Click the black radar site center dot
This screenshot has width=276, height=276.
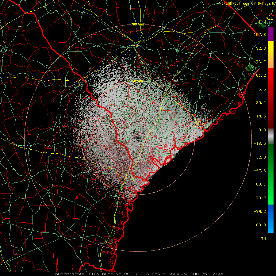pyautogui.click(x=138, y=138)
